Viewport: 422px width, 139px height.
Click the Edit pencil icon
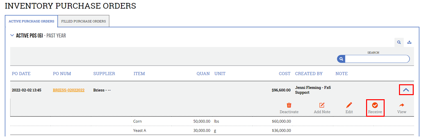click(x=349, y=105)
